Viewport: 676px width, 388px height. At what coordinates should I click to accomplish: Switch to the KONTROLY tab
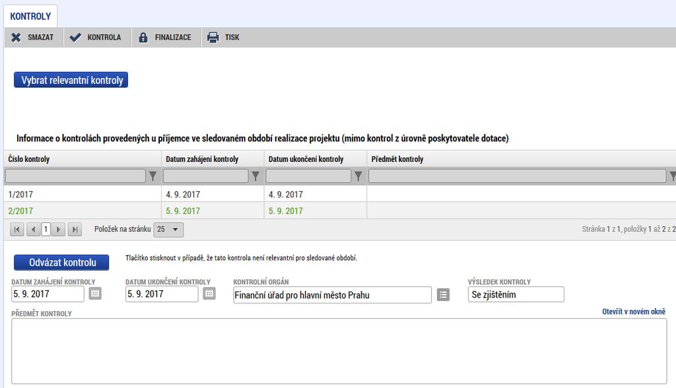[x=30, y=17]
